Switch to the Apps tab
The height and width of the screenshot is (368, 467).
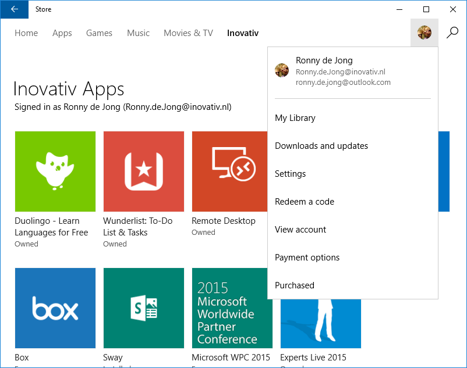62,33
